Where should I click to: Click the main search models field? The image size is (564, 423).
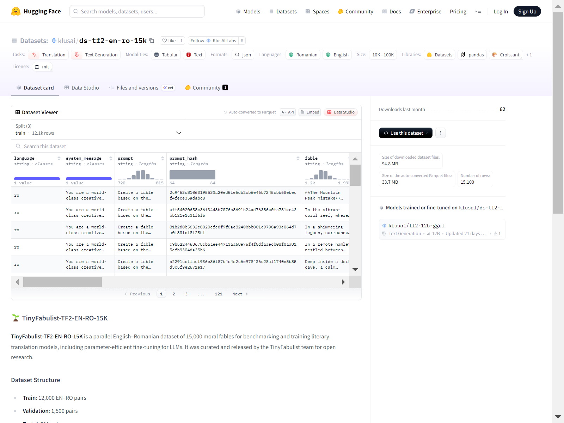(x=137, y=11)
